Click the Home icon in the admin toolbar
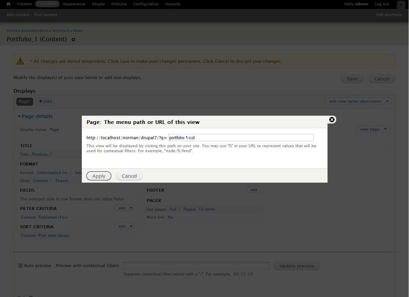Screen dimensions: 409x297 (x=9, y=4)
